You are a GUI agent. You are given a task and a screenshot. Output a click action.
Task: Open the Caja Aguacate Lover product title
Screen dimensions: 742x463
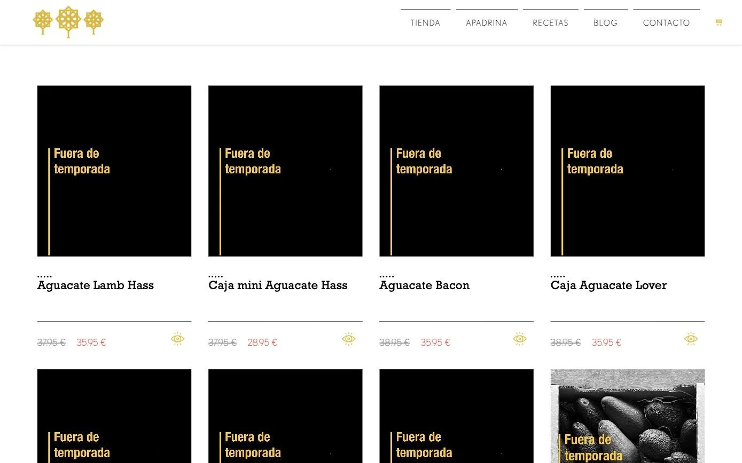608,285
